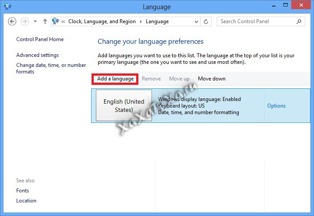Screen dimensions: 314x216
Task: Minimize the Language window
Action: [274, 6]
